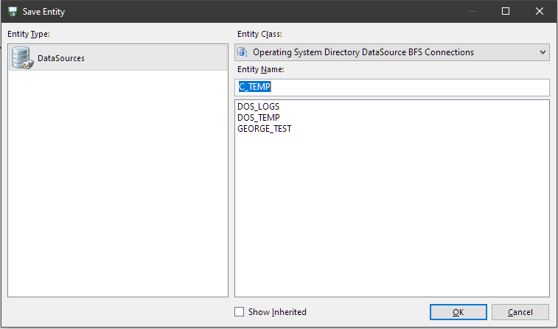Minimize the Save Entity window

(472, 11)
